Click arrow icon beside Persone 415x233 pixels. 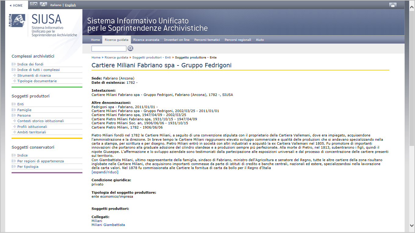coord(14,115)
